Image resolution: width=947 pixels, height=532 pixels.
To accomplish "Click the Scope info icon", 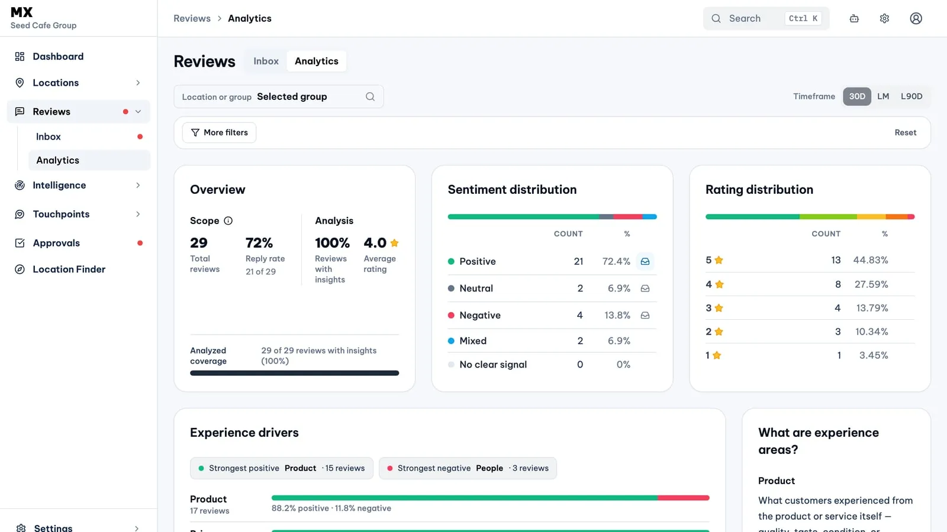I will [x=228, y=220].
